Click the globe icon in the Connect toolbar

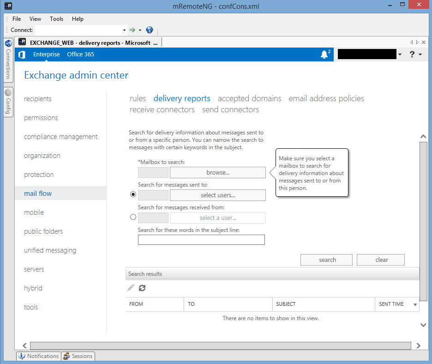tap(150, 30)
